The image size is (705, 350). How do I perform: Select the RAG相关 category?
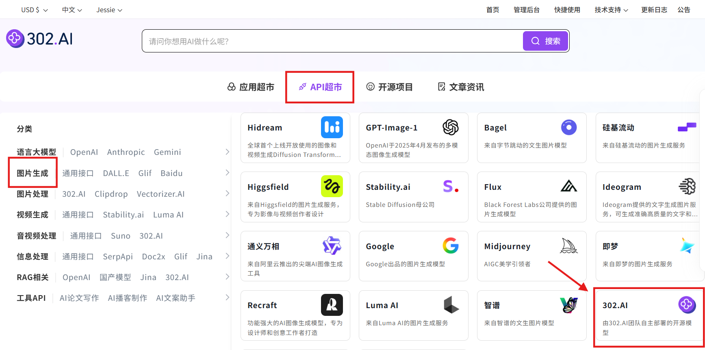pos(33,277)
